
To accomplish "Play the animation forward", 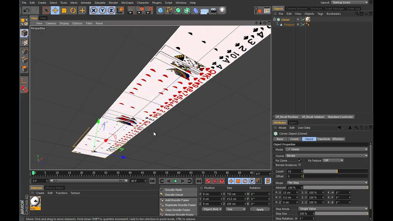I will pos(176,181).
